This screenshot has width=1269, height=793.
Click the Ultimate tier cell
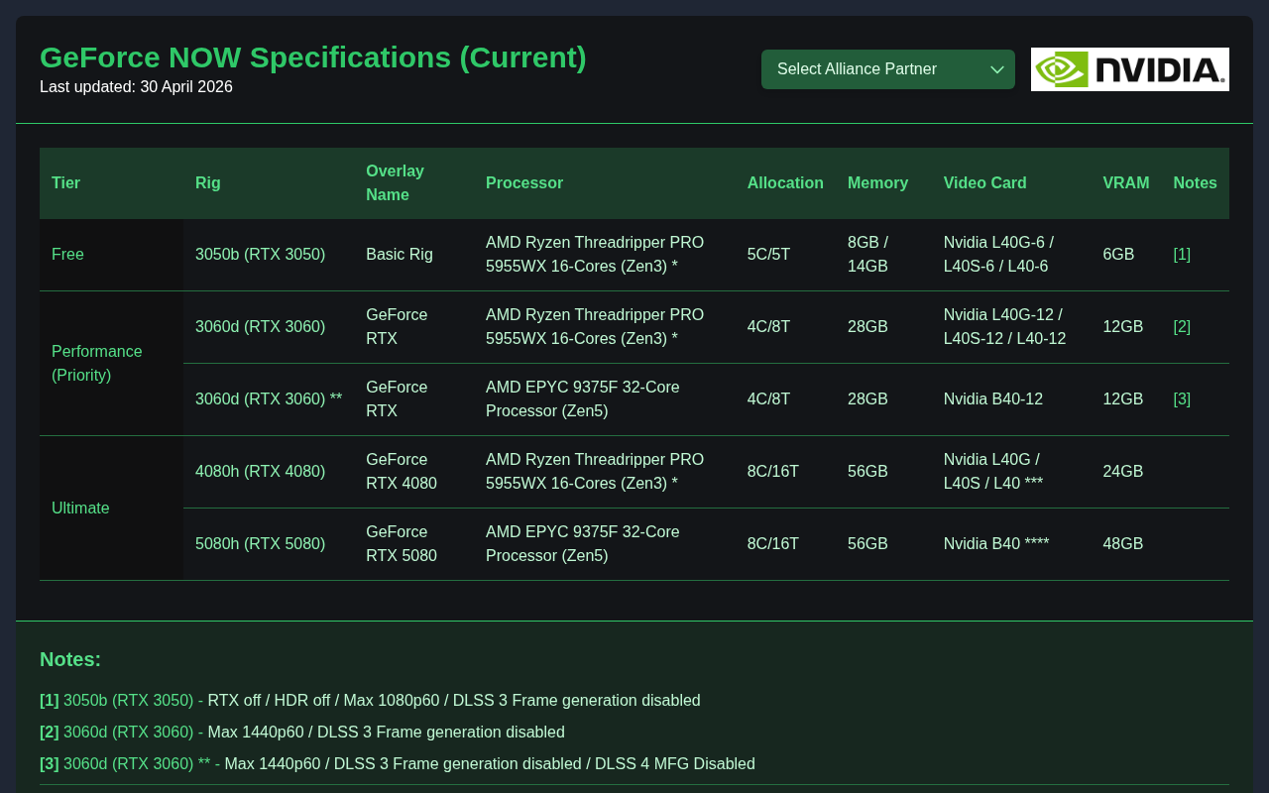tap(111, 509)
